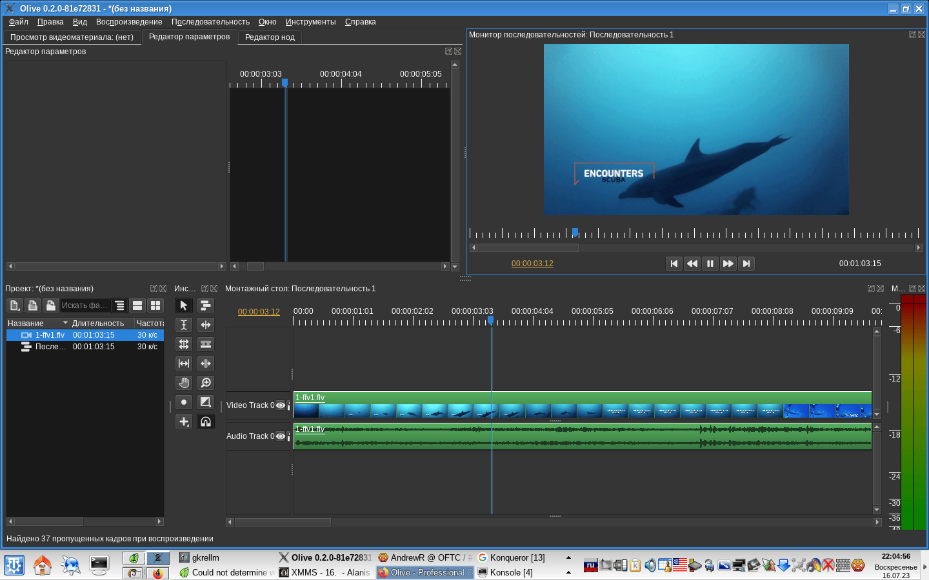The height and width of the screenshot is (580, 929).
Task: Select the Slip tool
Action: point(184,363)
